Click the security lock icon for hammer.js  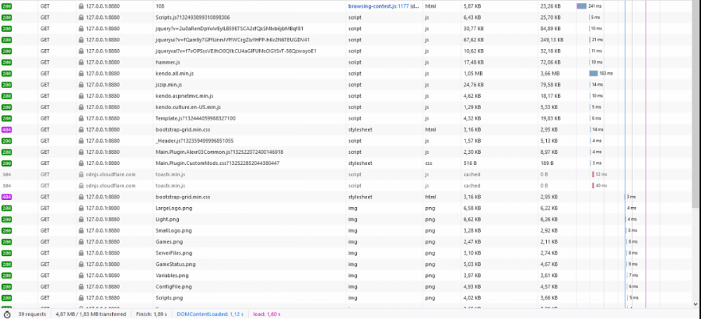coord(81,62)
